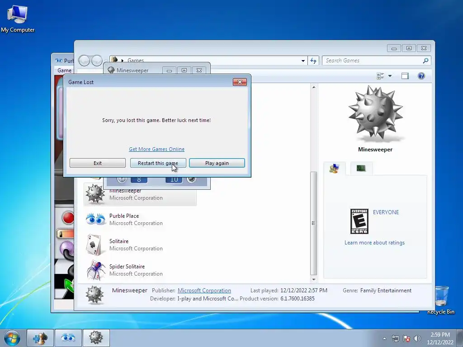The width and height of the screenshot is (463, 347).
Task: Expand the address bar history dropdown
Action: coord(303,61)
